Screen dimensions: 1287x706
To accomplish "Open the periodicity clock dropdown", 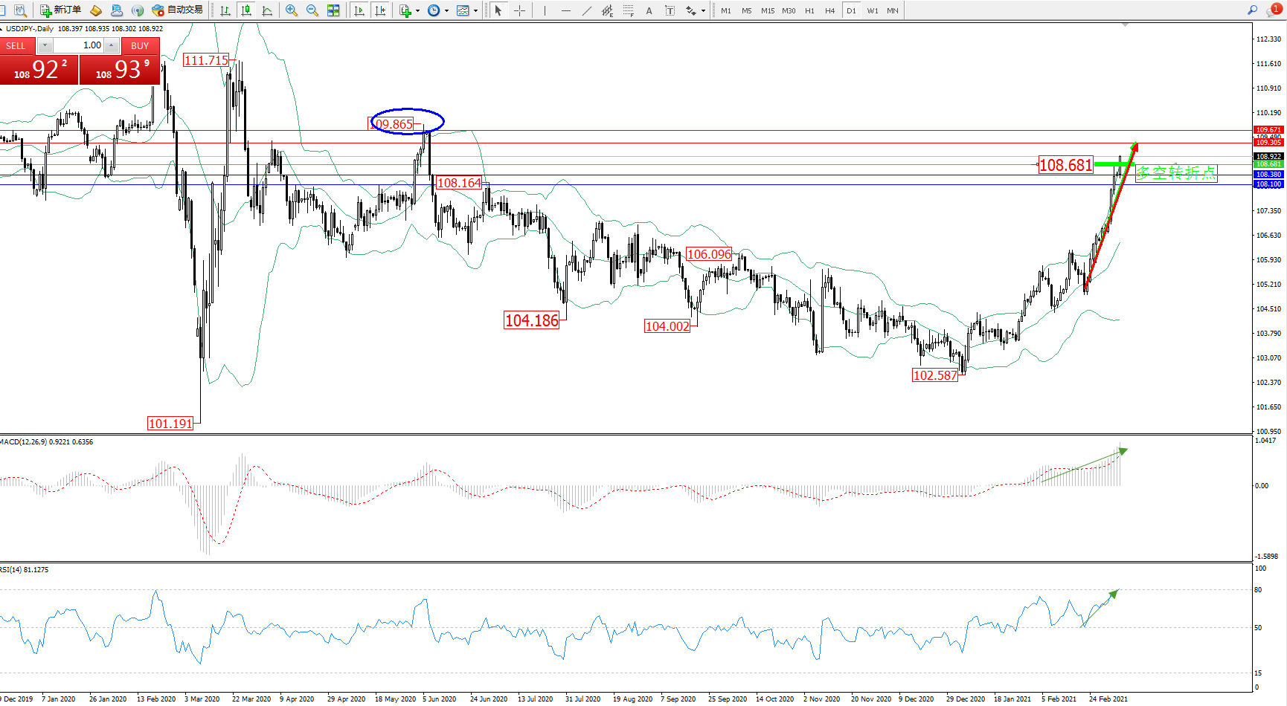I will (446, 11).
